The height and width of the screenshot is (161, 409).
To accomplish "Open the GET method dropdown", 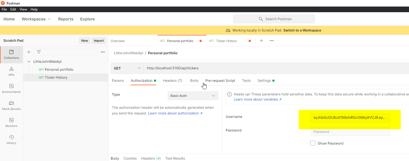I will click(x=127, y=68).
